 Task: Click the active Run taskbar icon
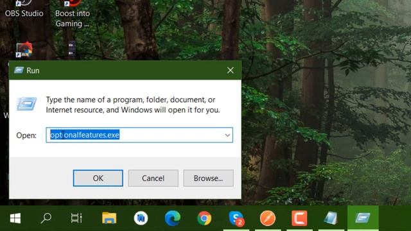point(363,218)
